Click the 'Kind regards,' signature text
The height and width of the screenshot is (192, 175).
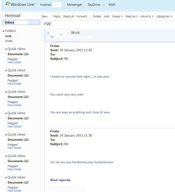(60, 180)
